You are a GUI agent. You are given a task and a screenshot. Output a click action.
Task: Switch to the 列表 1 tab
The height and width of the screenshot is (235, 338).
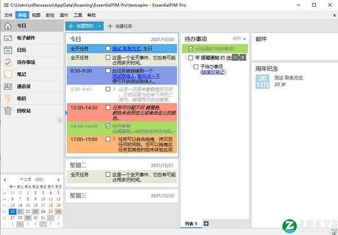(x=191, y=224)
